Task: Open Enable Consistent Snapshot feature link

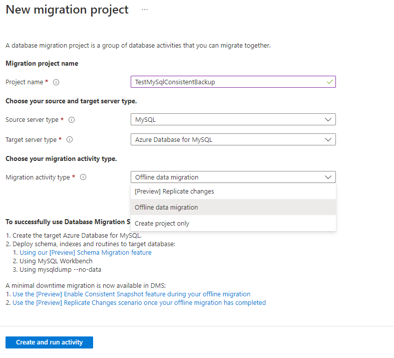Action: (x=131, y=294)
